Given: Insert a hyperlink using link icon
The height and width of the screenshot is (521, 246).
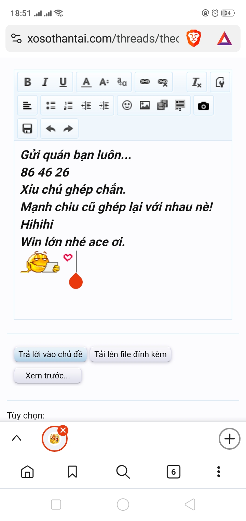Looking at the screenshot, I should pos(145,82).
